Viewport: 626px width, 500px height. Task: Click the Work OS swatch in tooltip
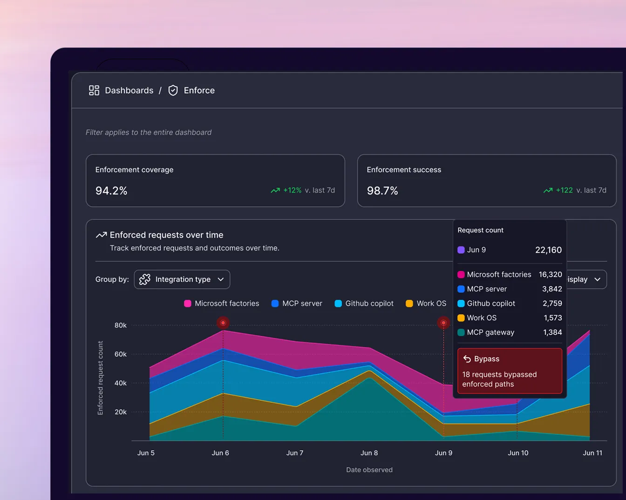pos(461,318)
